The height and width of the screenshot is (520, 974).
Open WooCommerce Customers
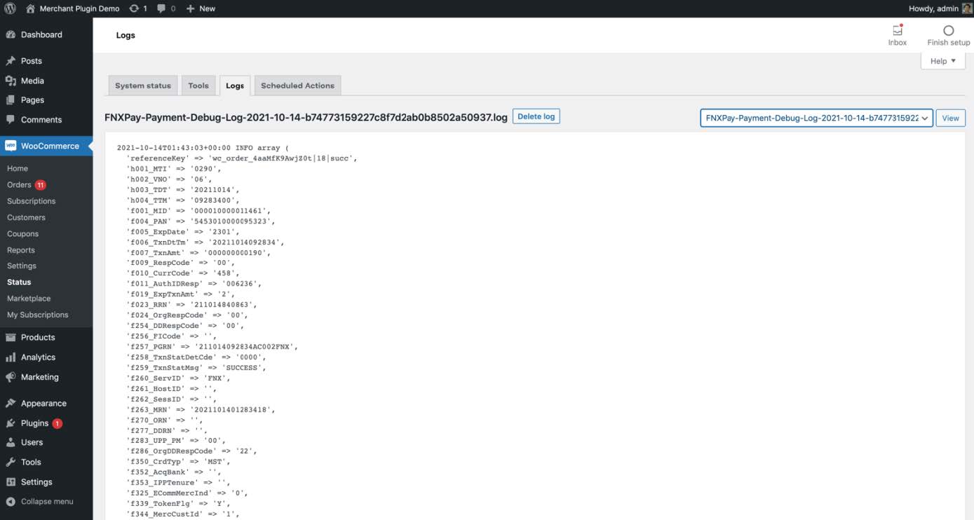pyautogui.click(x=26, y=217)
